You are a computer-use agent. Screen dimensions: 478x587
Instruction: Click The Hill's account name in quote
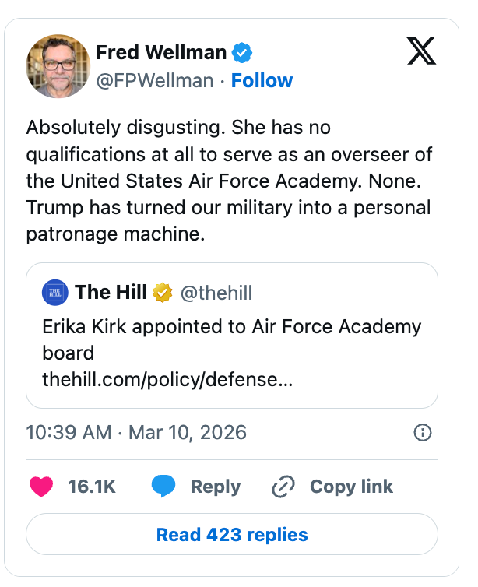(111, 293)
